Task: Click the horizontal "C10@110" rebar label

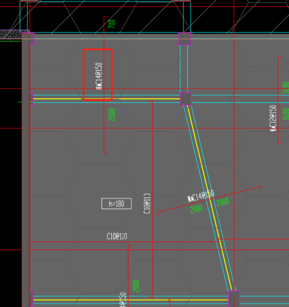Action: coord(117,236)
